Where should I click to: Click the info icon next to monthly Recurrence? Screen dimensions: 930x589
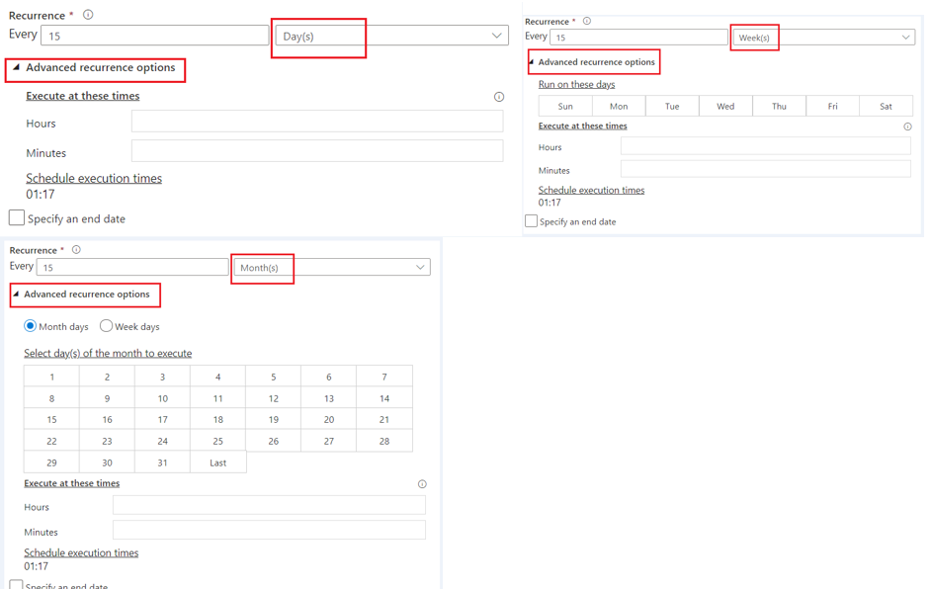(77, 250)
